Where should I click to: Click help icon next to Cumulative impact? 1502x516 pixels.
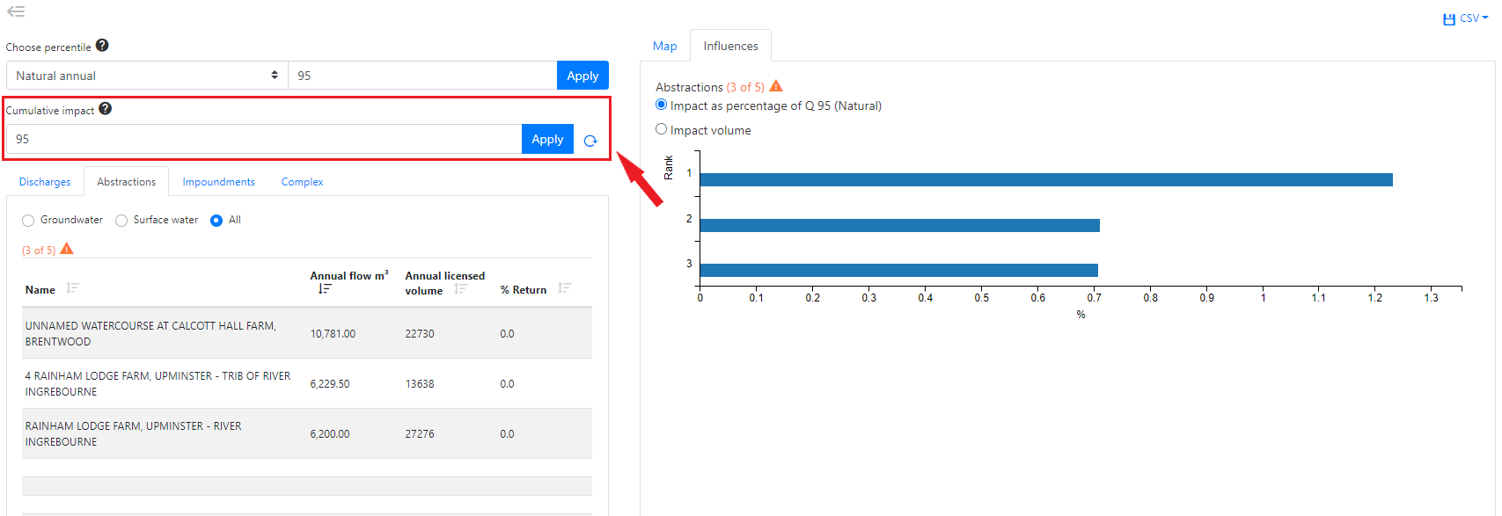[105, 109]
